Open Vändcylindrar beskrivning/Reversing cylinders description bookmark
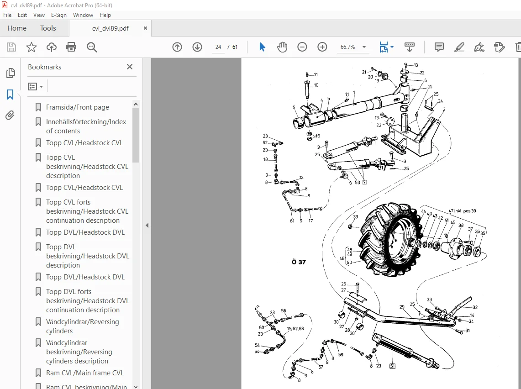This screenshot has width=521, height=389. (79, 352)
